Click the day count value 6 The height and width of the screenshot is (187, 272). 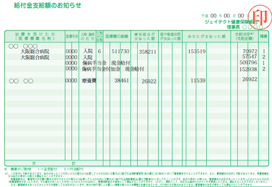99,51
